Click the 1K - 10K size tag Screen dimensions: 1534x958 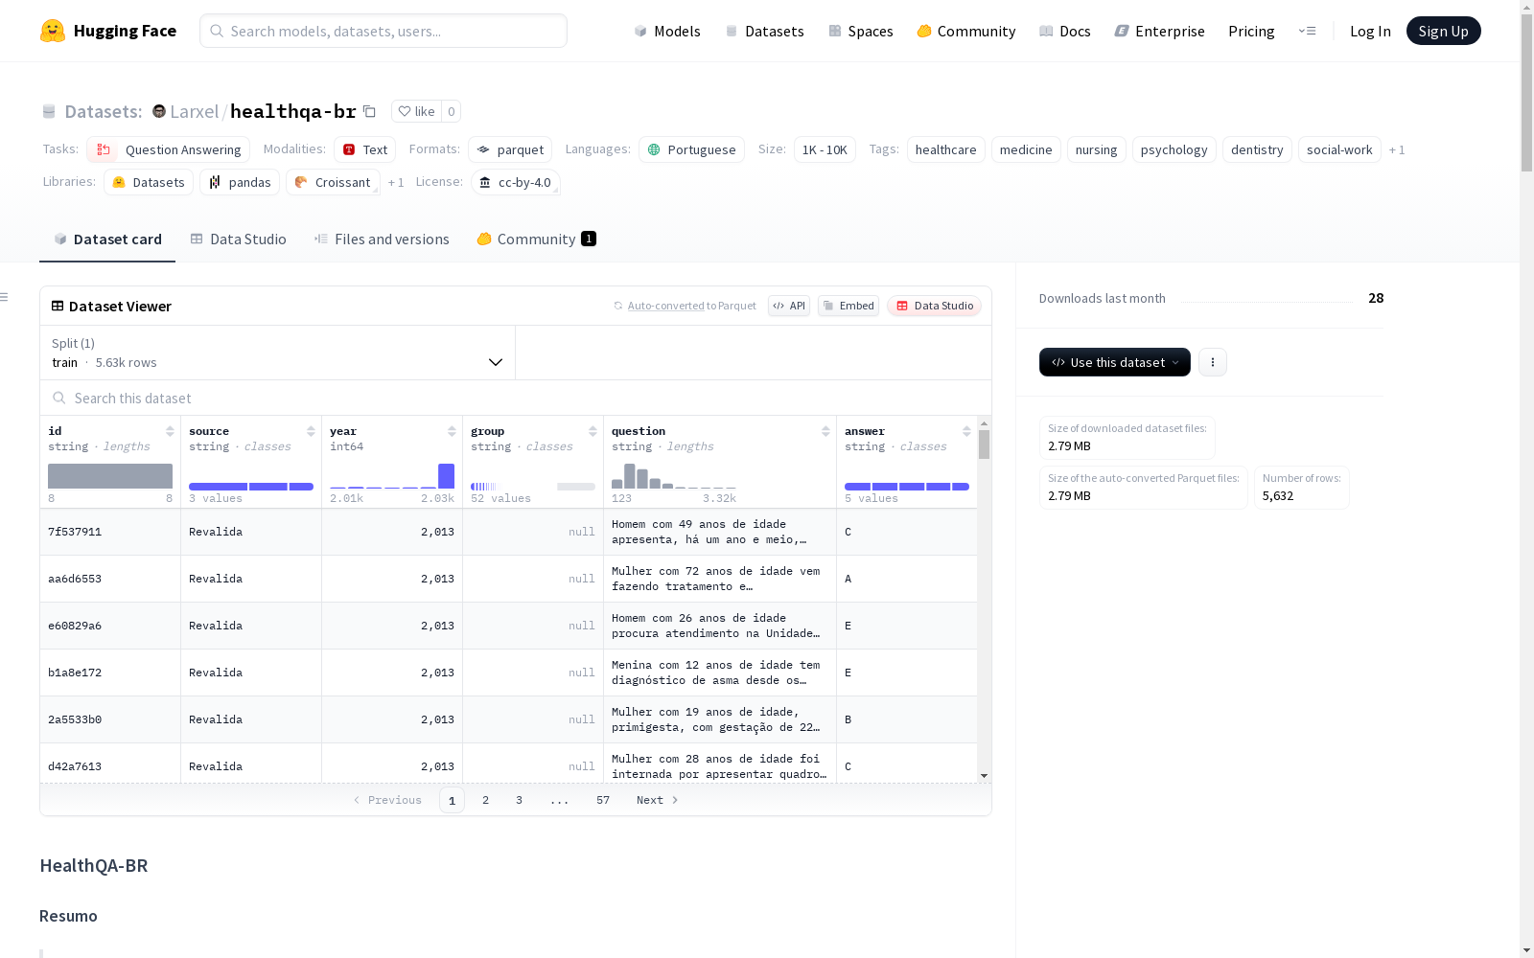[x=825, y=149]
